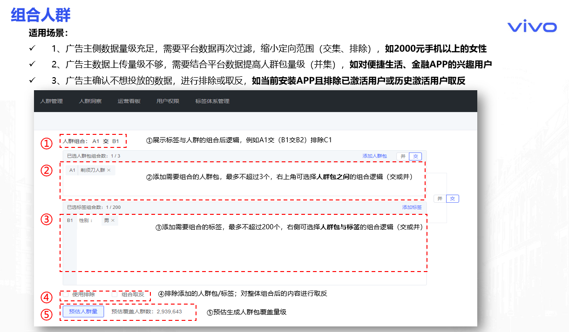Remove the 剃须刀人群 crowd pack tag
Image resolution: width=569 pixels, height=332 pixels.
108,171
